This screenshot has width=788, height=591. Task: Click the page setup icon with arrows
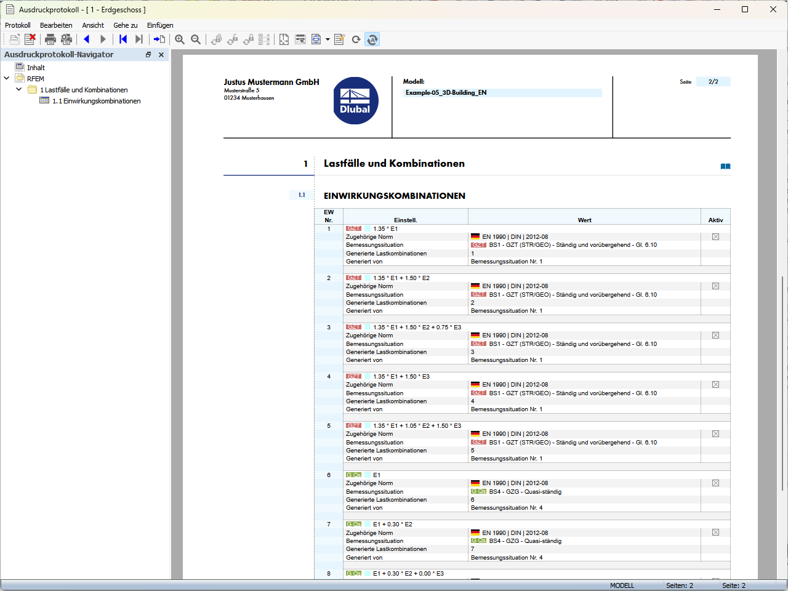pos(284,39)
